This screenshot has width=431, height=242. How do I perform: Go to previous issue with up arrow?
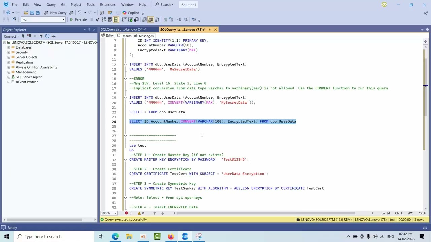pos(154,213)
